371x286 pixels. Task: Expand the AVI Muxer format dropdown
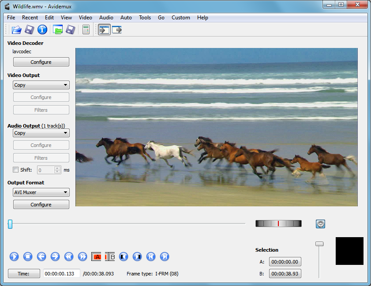pos(41,192)
